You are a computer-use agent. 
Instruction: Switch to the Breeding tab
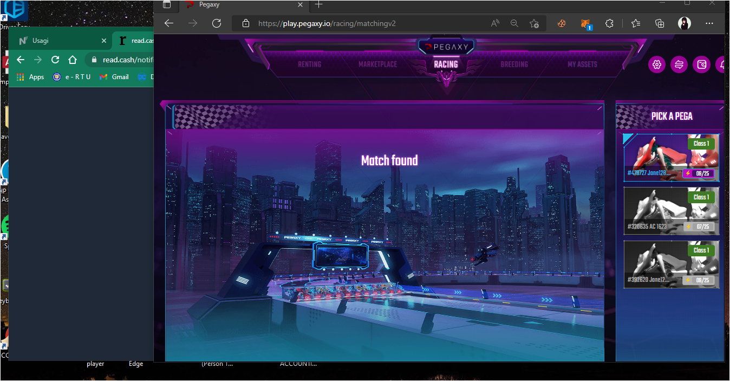514,64
